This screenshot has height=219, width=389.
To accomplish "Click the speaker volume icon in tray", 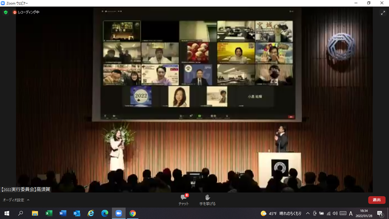I will click(335, 214).
